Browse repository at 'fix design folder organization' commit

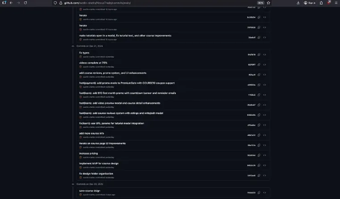pos(265,175)
